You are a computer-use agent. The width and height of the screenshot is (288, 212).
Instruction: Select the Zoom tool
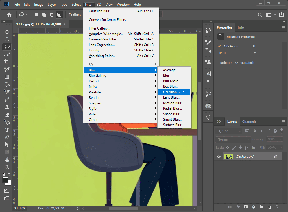[6, 167]
